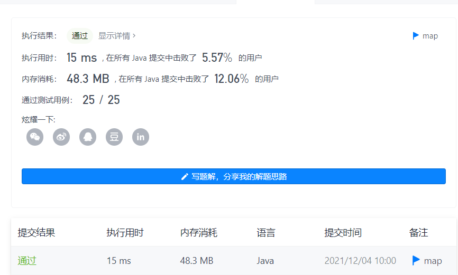Click the large 15 ms runtime value
This screenshot has width=458, height=275.
[x=81, y=58]
